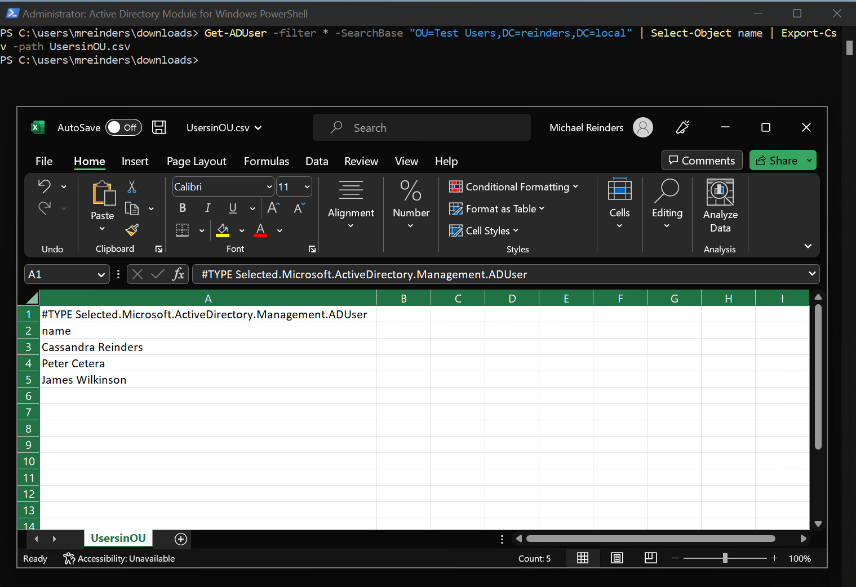Switch to the Formulas ribbon tab

(x=267, y=161)
